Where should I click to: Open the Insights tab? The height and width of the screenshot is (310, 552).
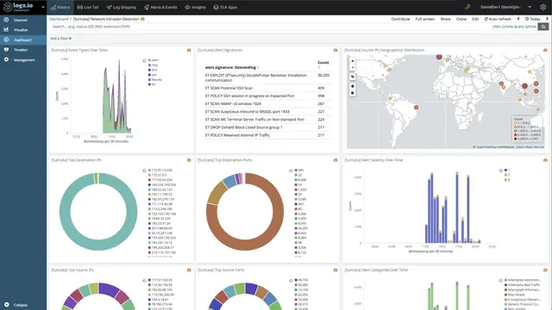click(196, 7)
